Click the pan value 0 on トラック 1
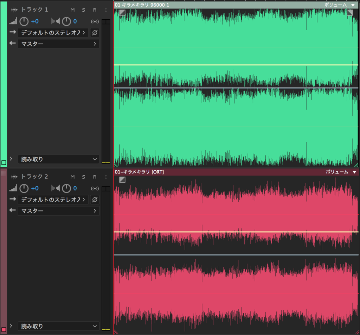Image resolution: width=360 pixels, height=335 pixels. (75, 21)
